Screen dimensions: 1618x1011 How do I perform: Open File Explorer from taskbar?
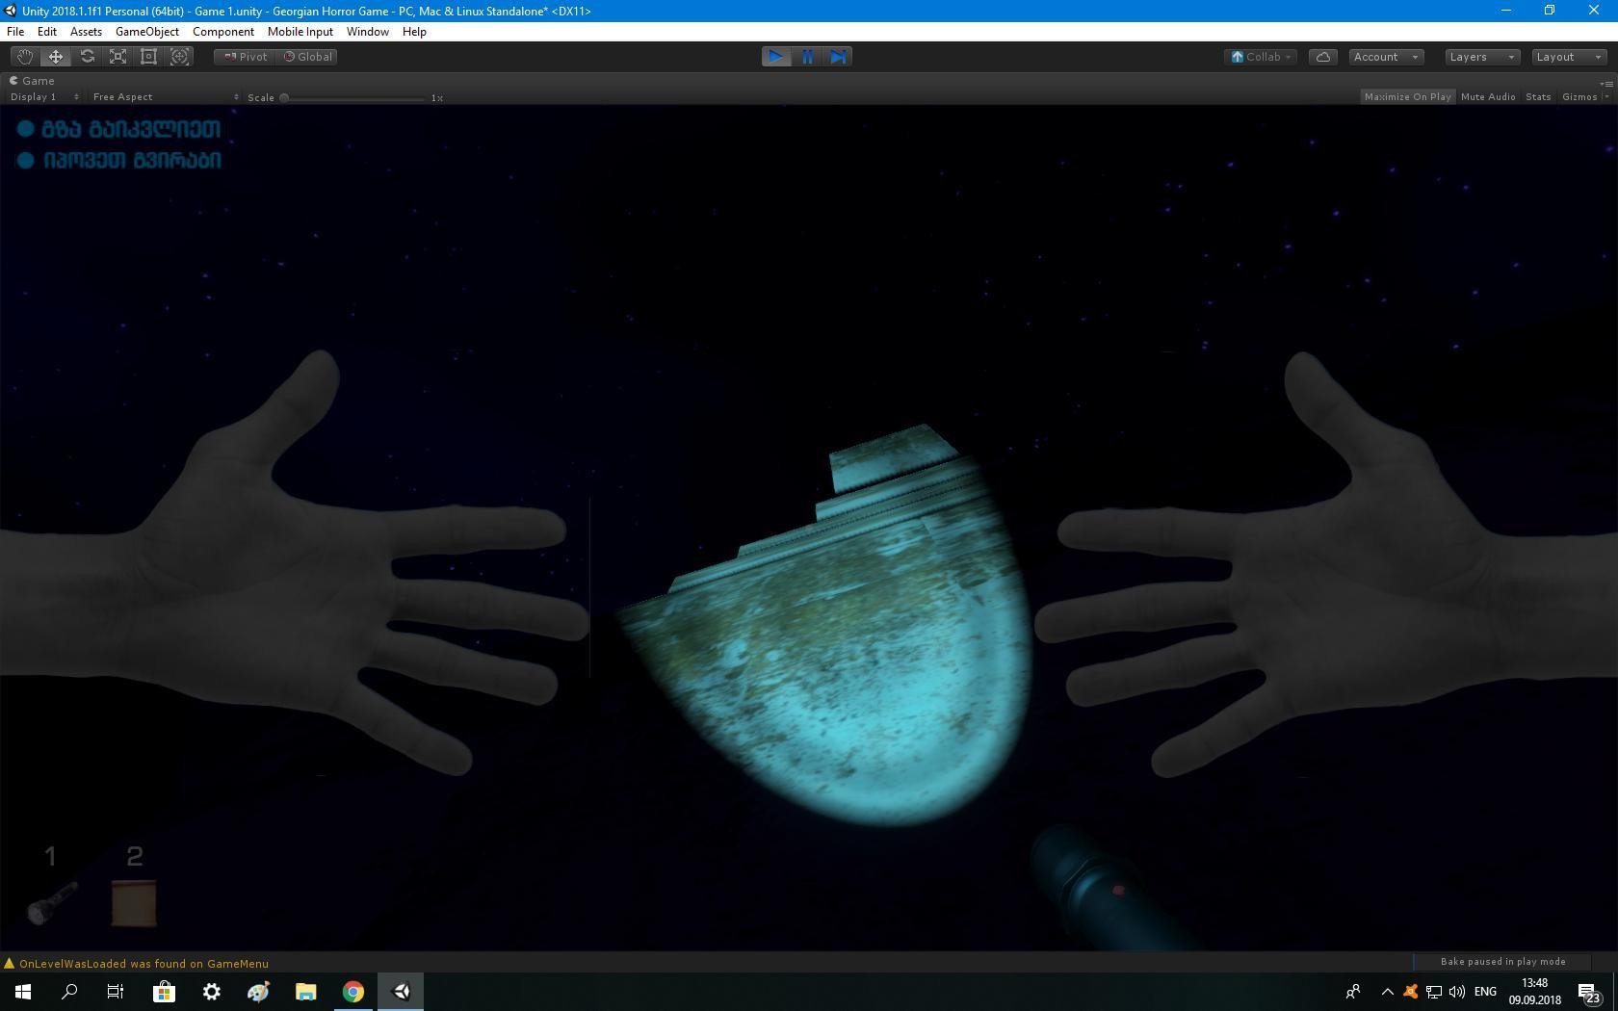[x=306, y=991]
